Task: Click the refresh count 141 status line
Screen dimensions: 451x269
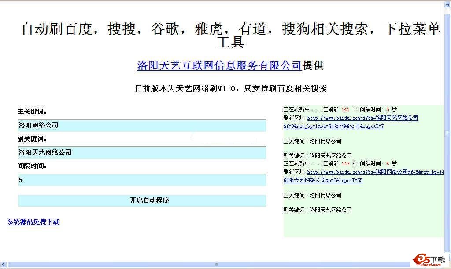Action: (340, 109)
